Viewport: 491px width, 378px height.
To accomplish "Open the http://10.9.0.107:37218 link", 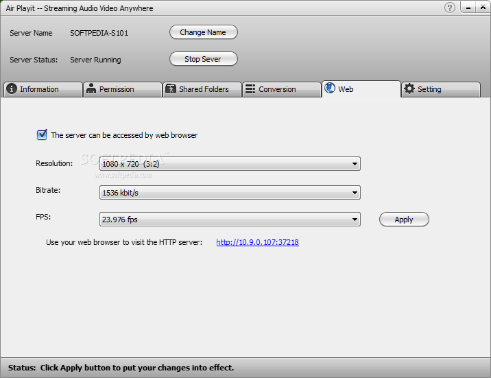I will click(257, 242).
